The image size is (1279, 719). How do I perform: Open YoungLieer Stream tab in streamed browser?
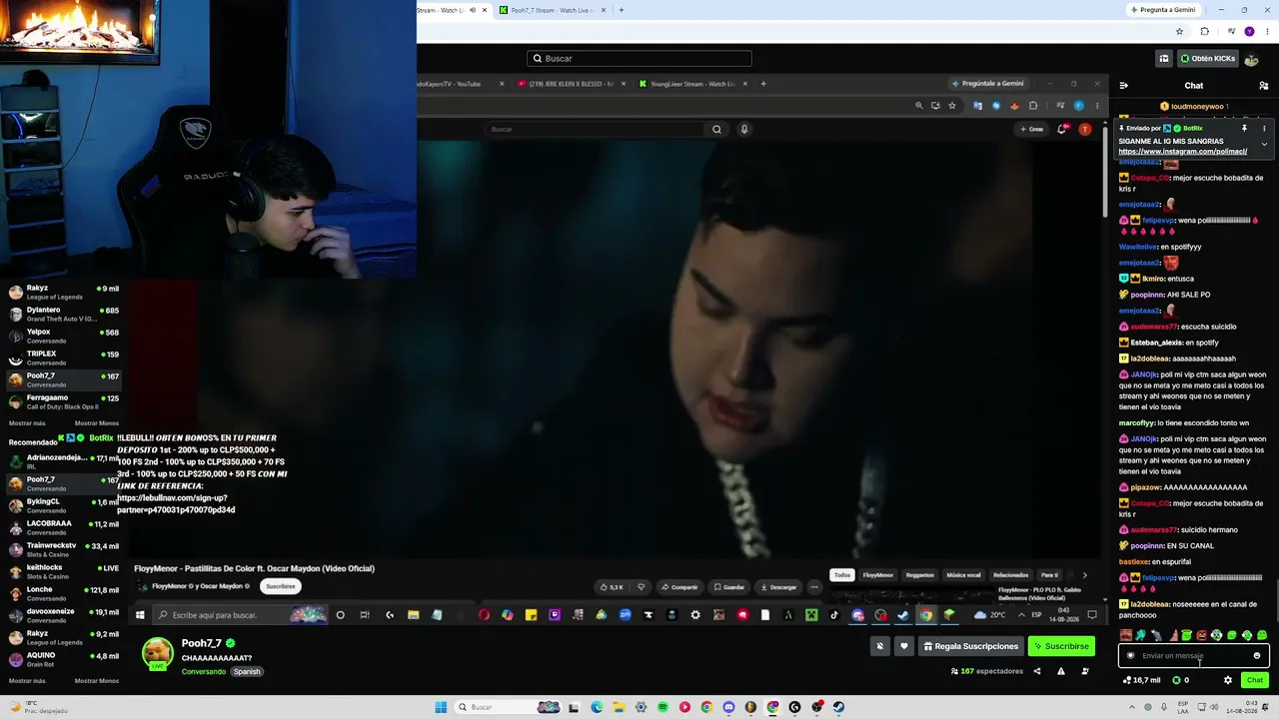(x=692, y=84)
